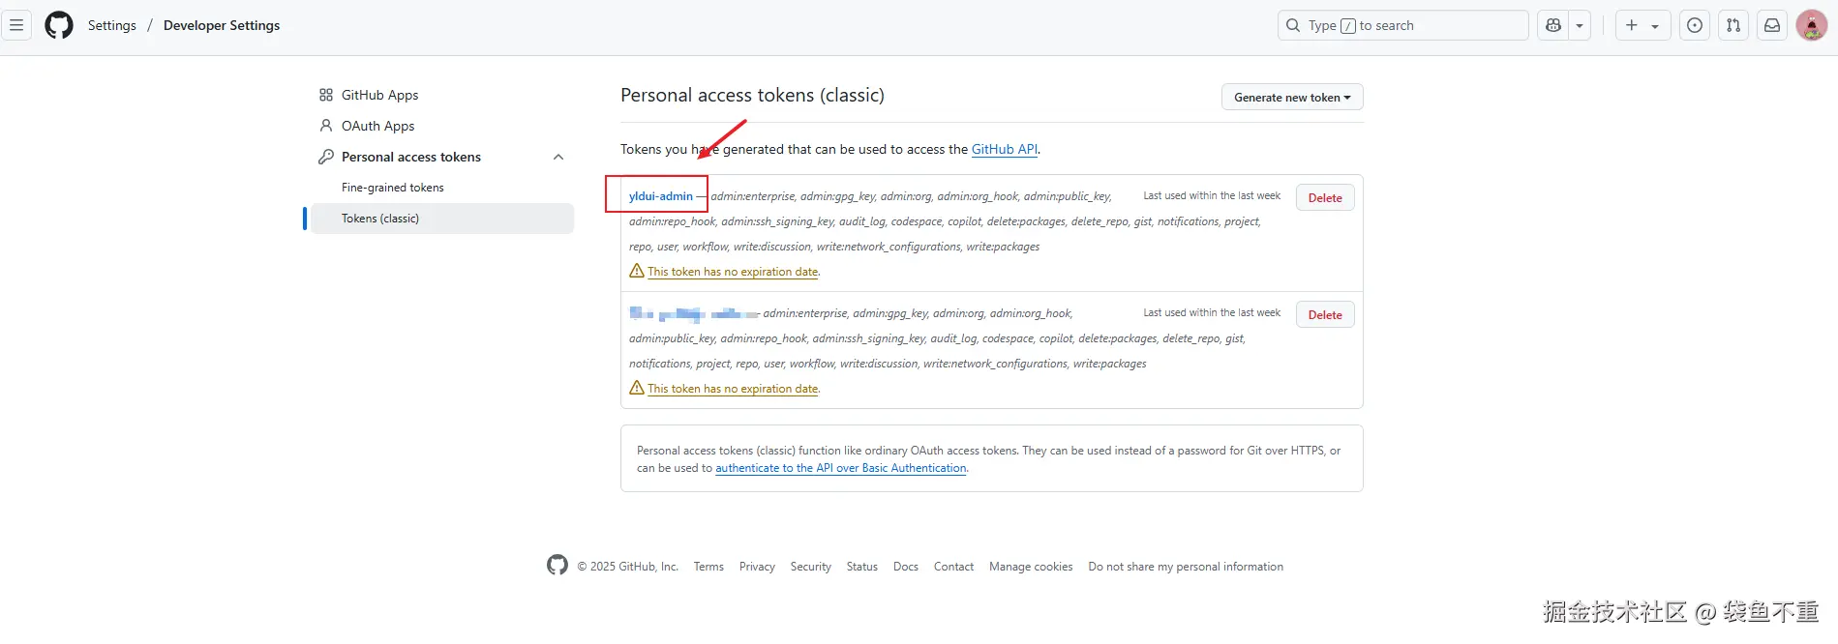The width and height of the screenshot is (1838, 644).
Task: Follow the GitHub API link
Action: (x=1004, y=149)
